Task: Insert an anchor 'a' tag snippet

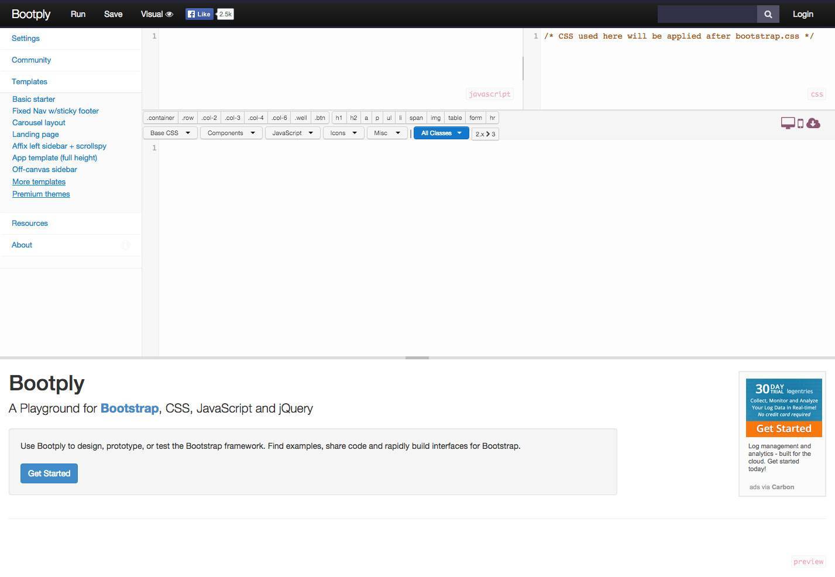Action: point(366,118)
